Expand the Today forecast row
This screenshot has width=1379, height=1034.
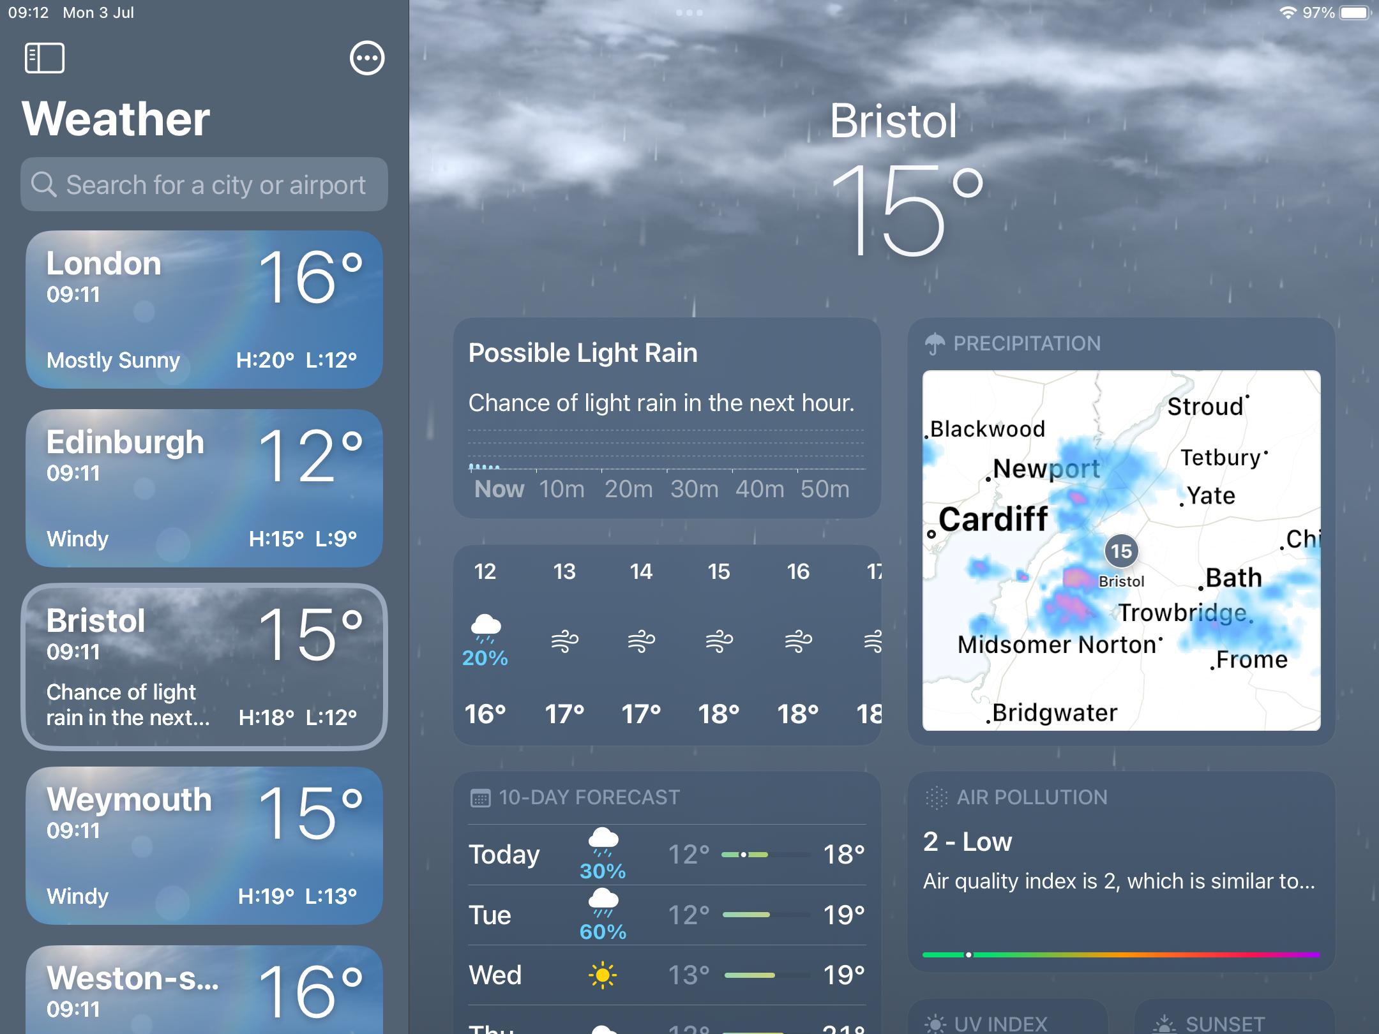[x=667, y=855]
